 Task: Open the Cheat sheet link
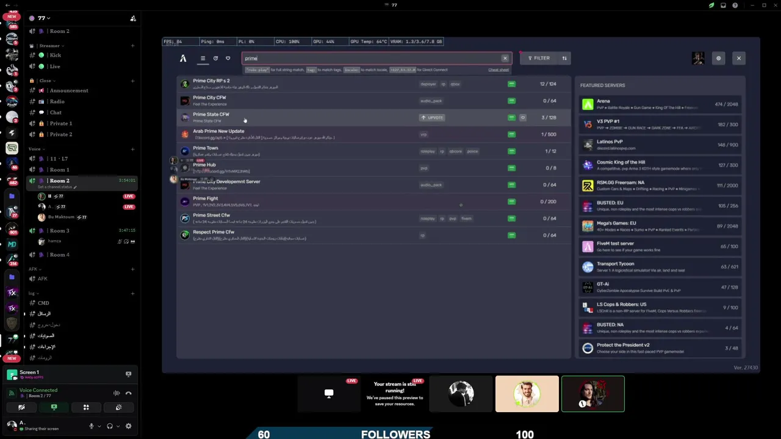point(498,70)
